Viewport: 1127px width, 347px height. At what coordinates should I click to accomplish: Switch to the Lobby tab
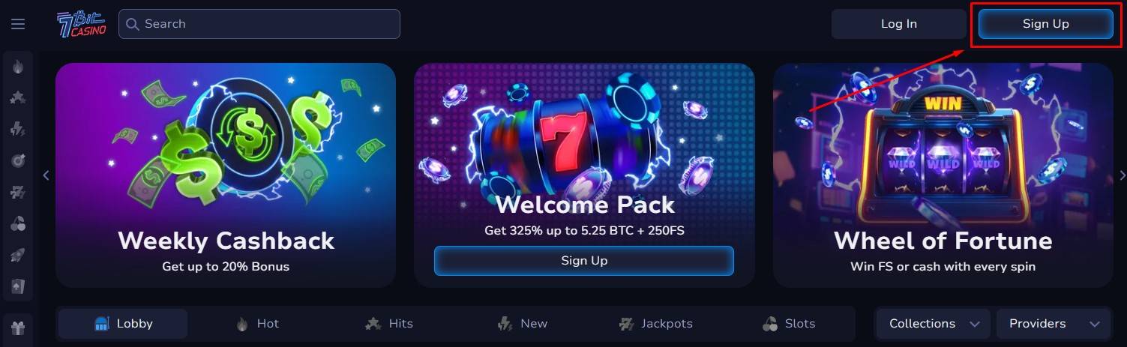(123, 324)
